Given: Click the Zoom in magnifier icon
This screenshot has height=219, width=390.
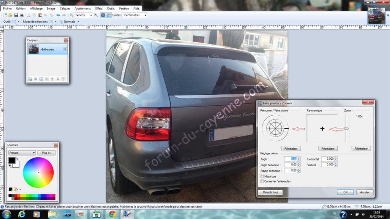Looking at the screenshot, I should click(x=96, y=15).
